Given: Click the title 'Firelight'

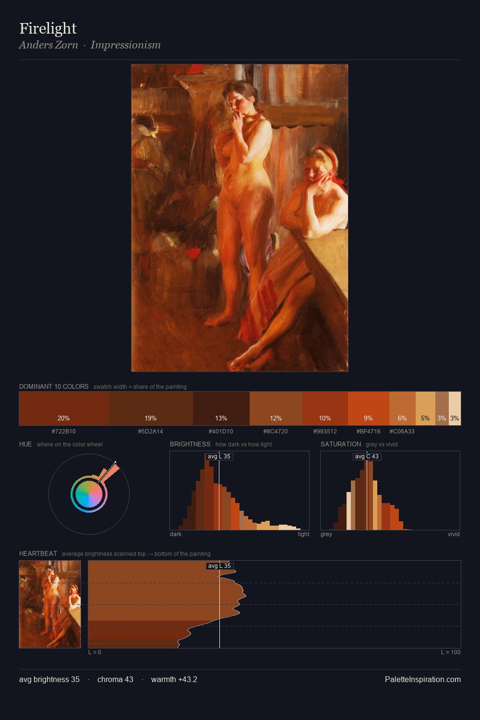Looking at the screenshot, I should (48, 28).
